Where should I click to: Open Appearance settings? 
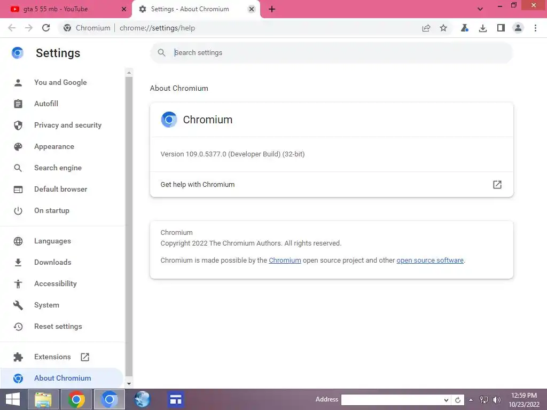tap(54, 146)
